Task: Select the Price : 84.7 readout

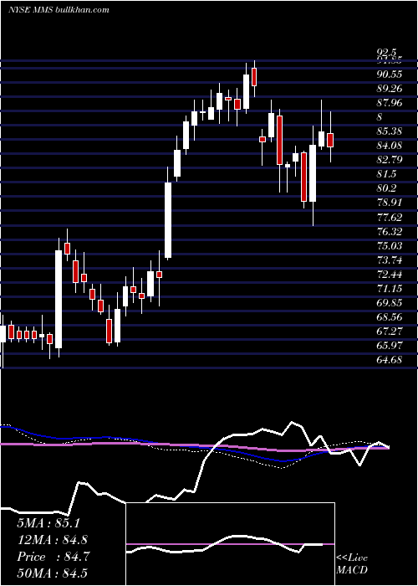Action: [x=52, y=557]
